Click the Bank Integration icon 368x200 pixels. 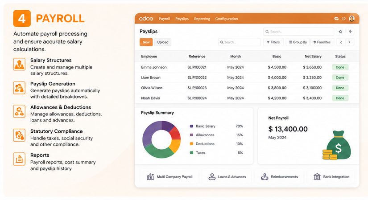tap(317, 176)
